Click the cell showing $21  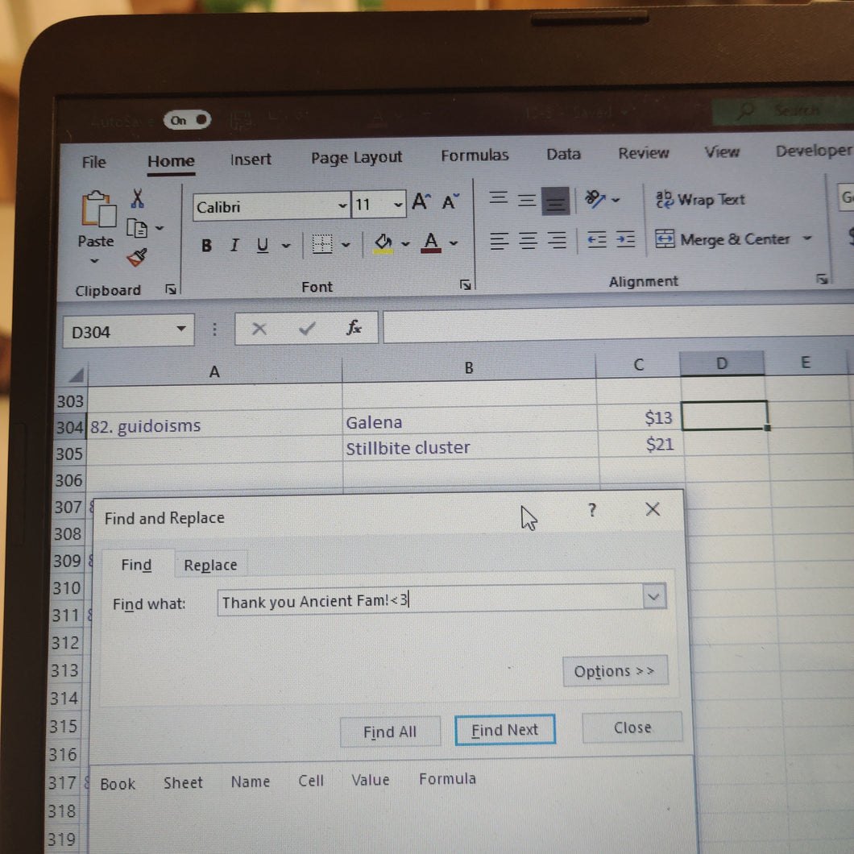tap(640, 444)
